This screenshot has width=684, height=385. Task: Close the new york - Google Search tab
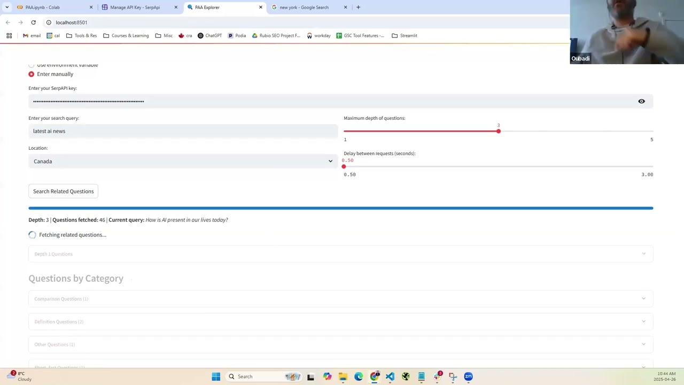[x=345, y=7]
